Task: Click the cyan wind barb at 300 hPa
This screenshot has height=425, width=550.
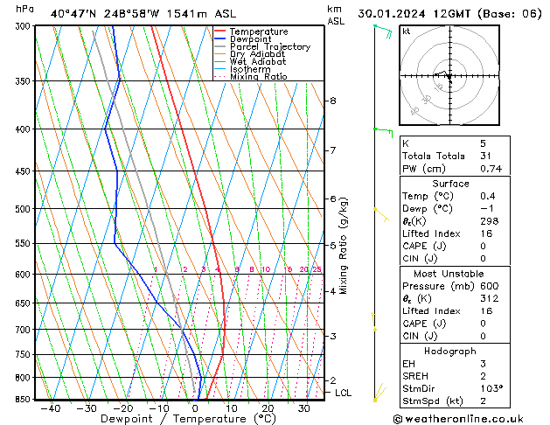Action: pyautogui.click(x=383, y=31)
